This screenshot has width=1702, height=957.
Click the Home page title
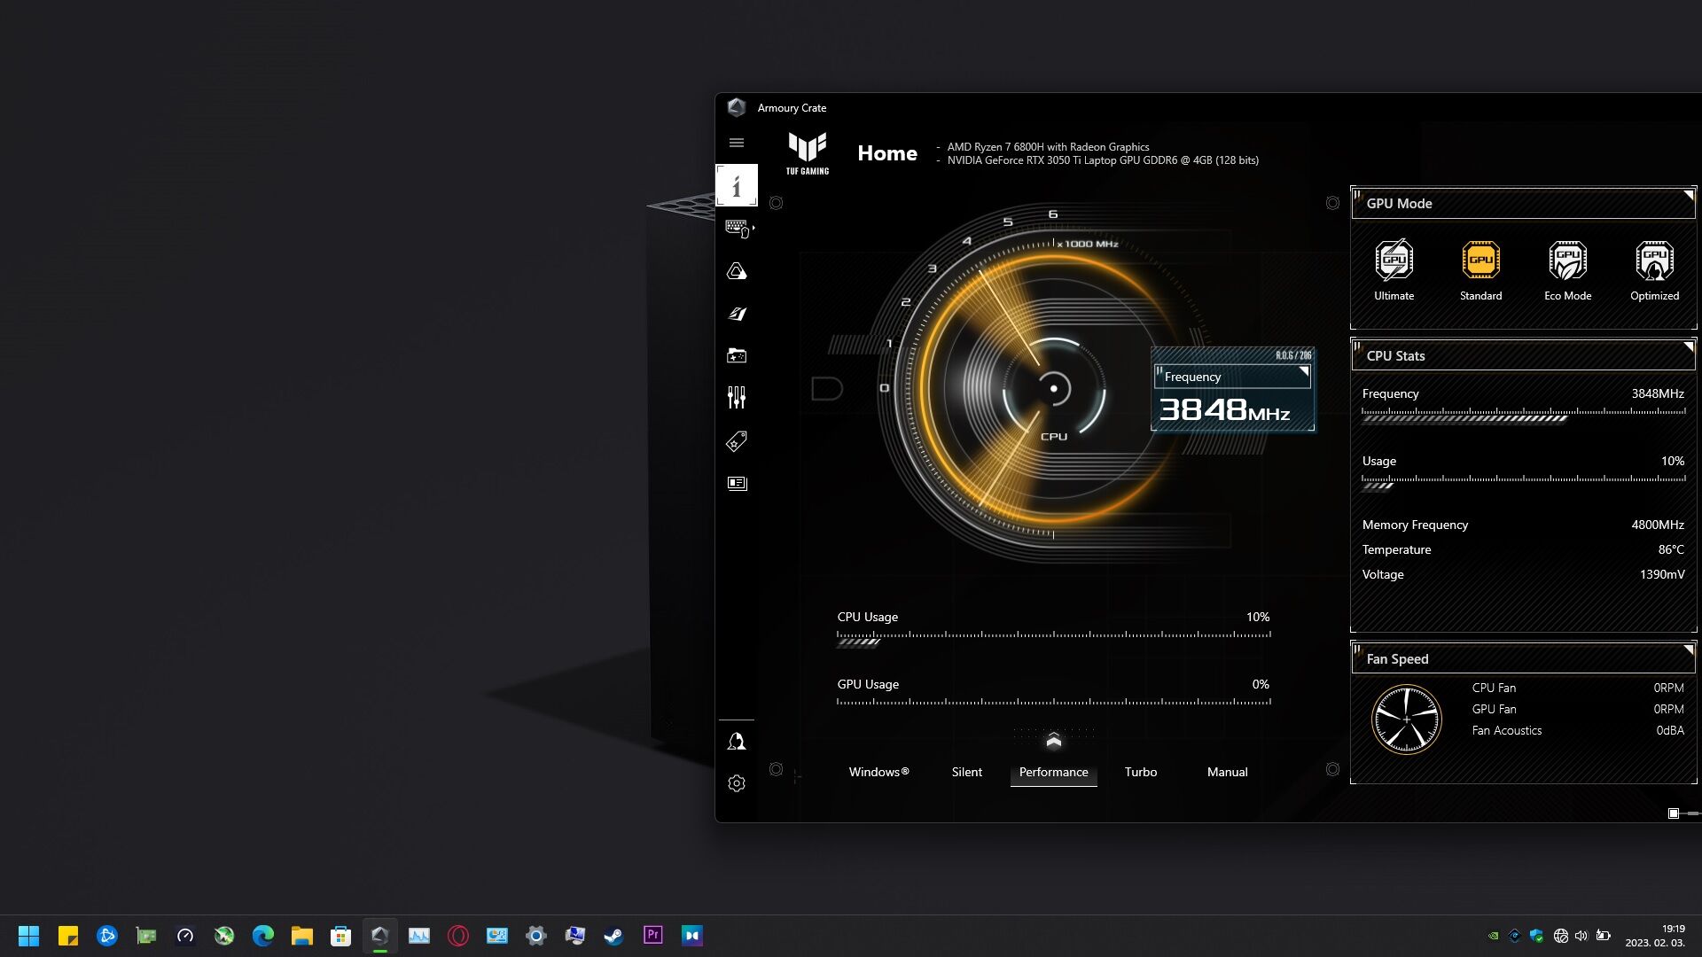coord(887,153)
